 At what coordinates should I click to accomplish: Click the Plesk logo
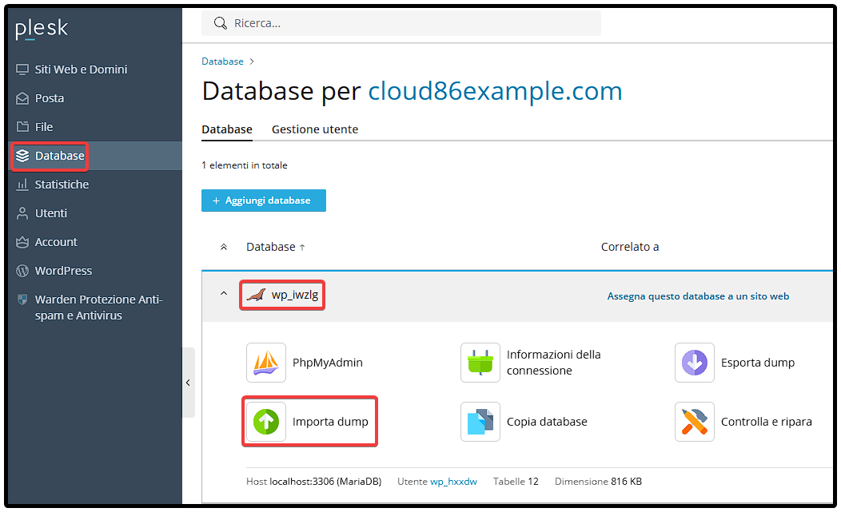click(42, 29)
